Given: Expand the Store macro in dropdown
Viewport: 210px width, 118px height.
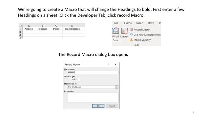Looking at the screenshot, I should (x=117, y=87).
